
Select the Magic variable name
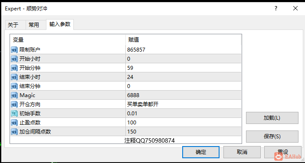coord(27,95)
